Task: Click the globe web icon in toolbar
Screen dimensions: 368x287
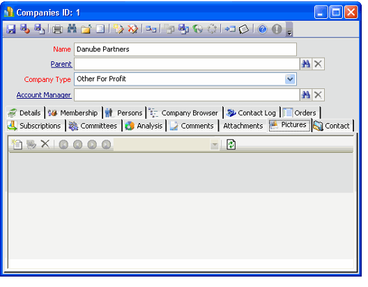Action: (x=198, y=29)
